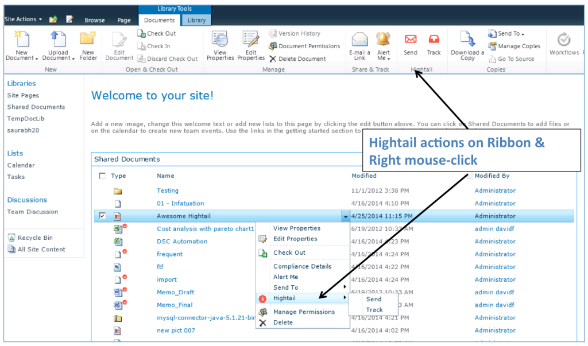Select the Documents ribbon tab
588x346 pixels.
point(160,20)
